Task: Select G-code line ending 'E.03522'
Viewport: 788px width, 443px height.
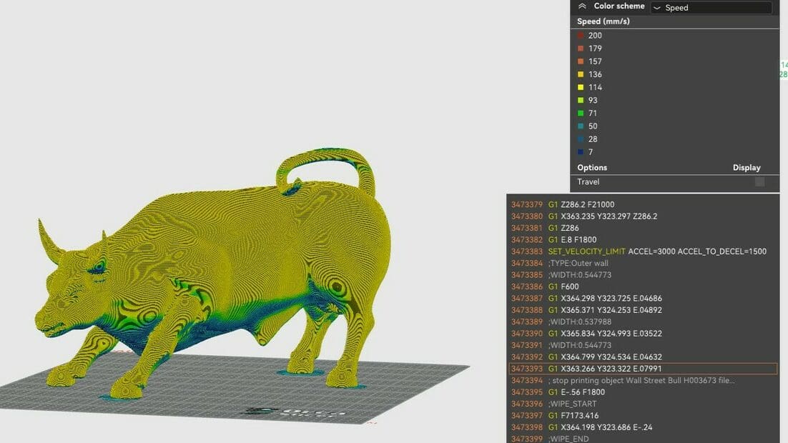Action: (644, 334)
